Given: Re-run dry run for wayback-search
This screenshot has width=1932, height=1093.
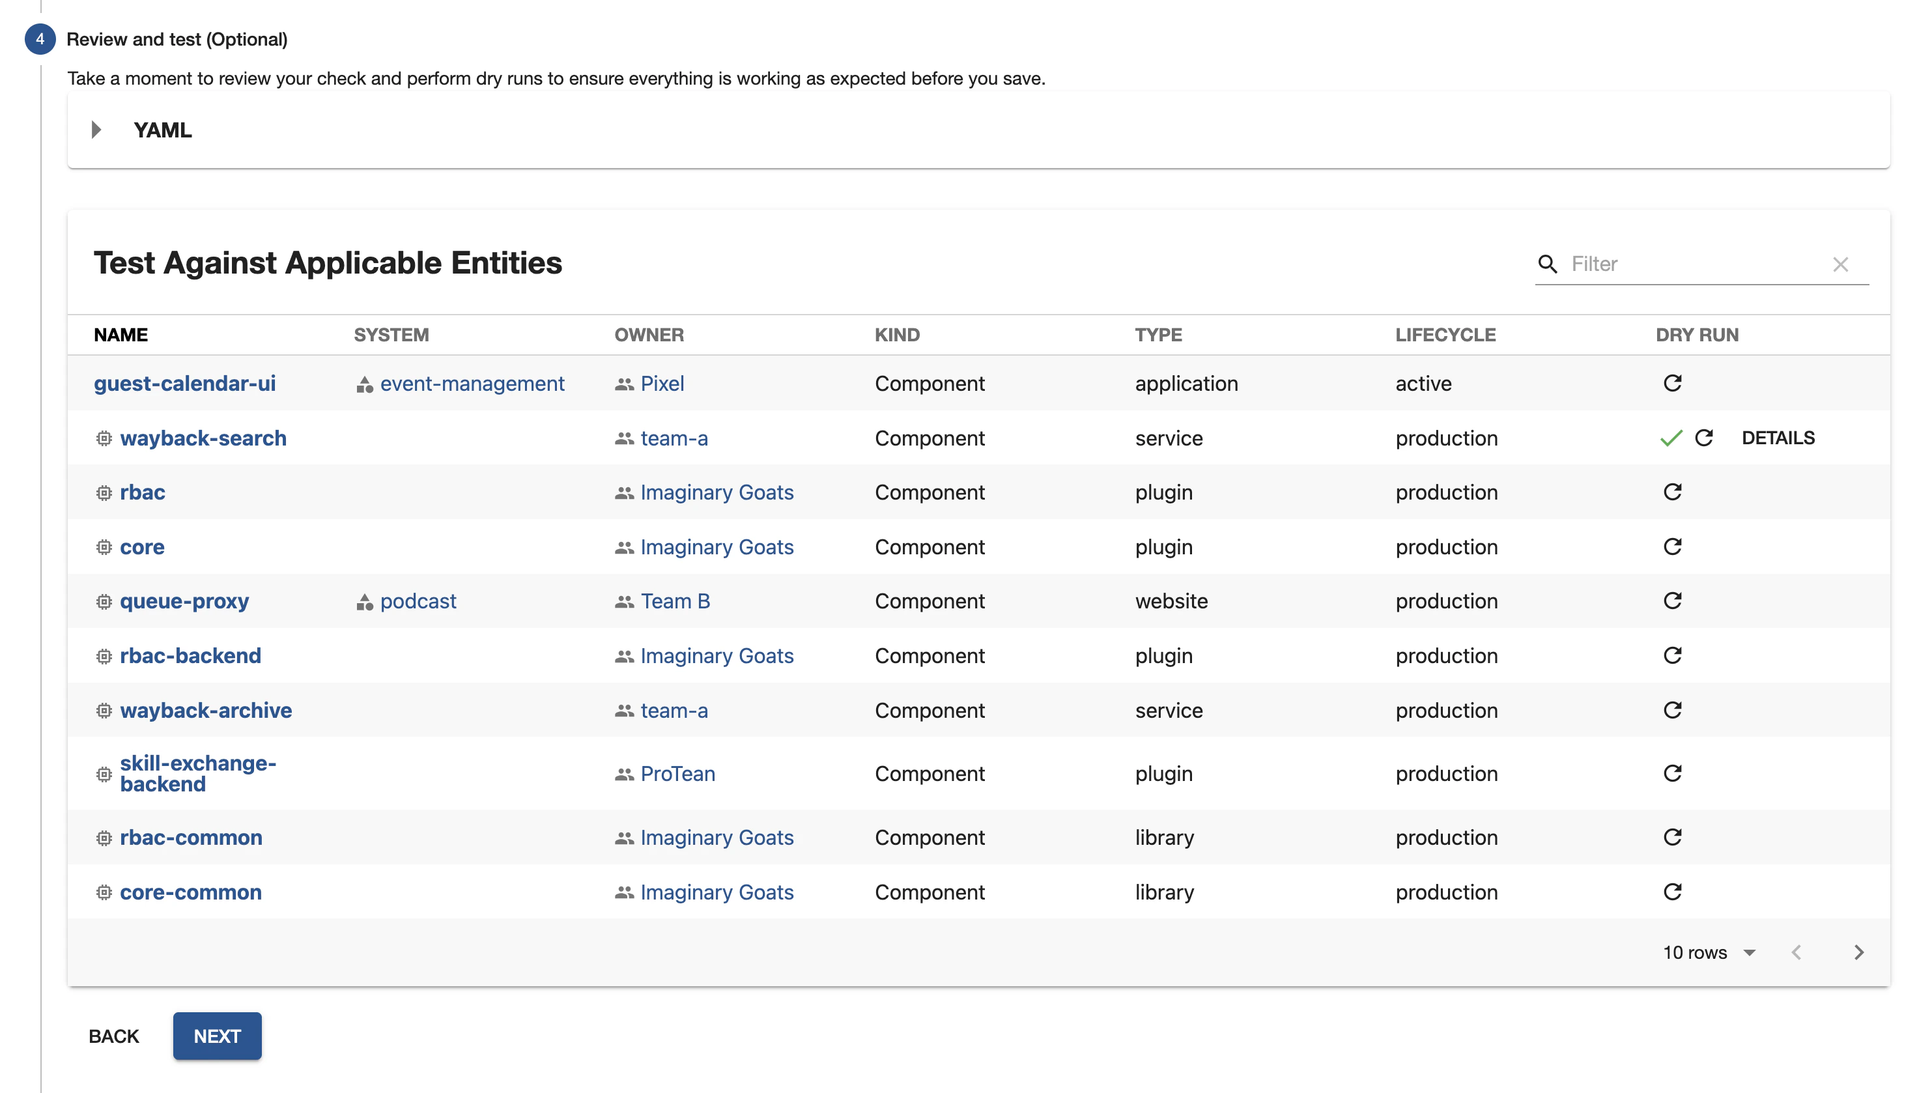Looking at the screenshot, I should (x=1703, y=438).
